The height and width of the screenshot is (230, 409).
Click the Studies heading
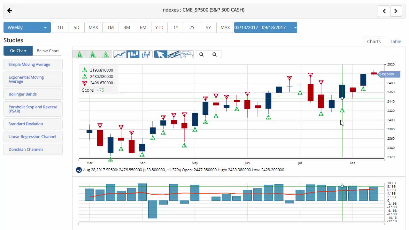(x=13, y=40)
